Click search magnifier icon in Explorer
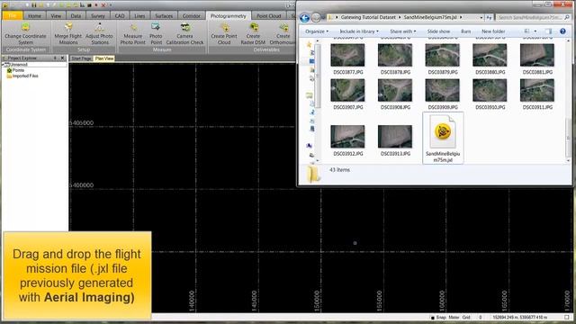Viewport: 576px width, 324px height. [567, 17]
